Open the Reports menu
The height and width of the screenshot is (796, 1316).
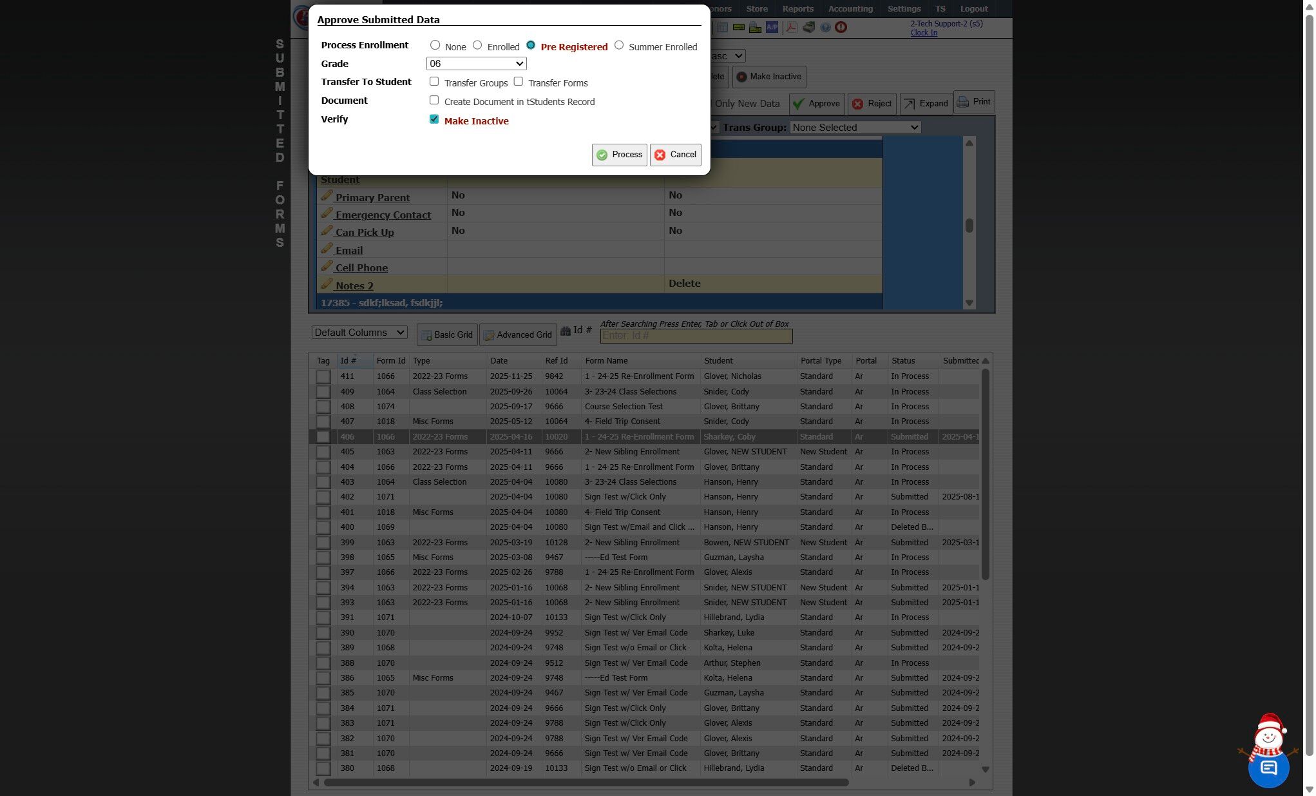797,9
